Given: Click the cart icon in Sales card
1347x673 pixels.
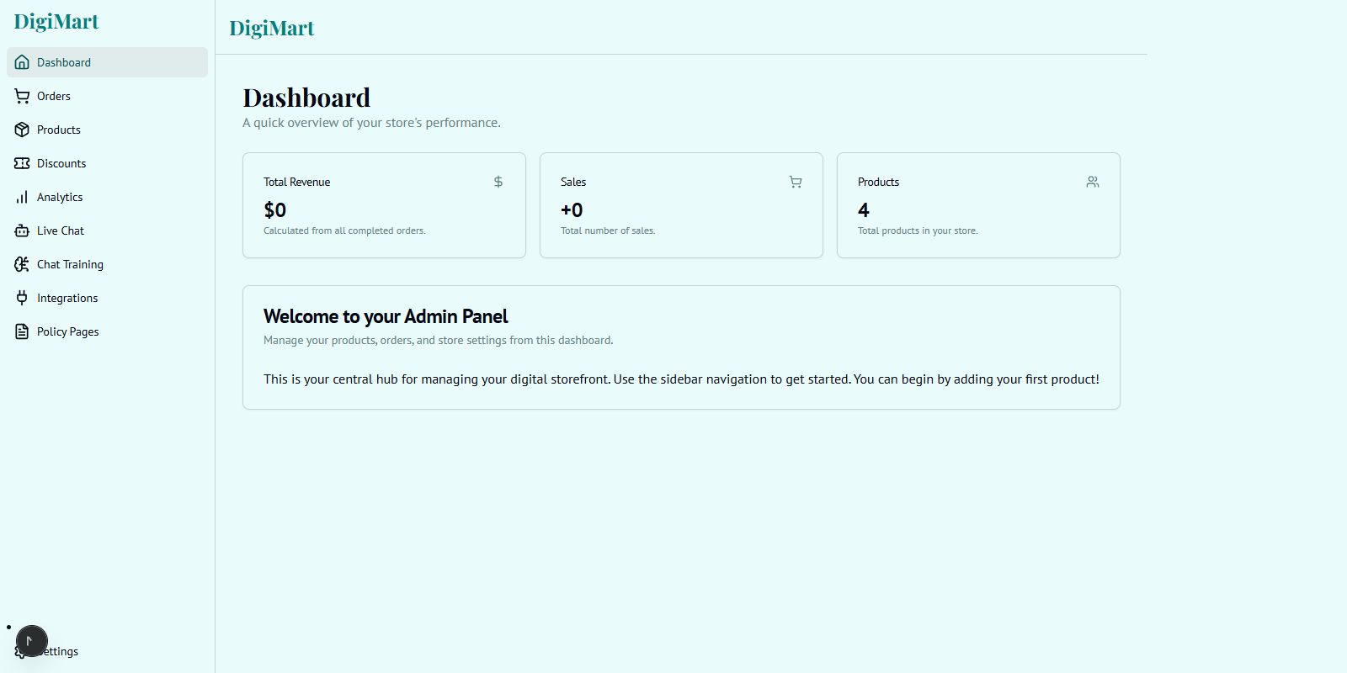Looking at the screenshot, I should (x=796, y=182).
